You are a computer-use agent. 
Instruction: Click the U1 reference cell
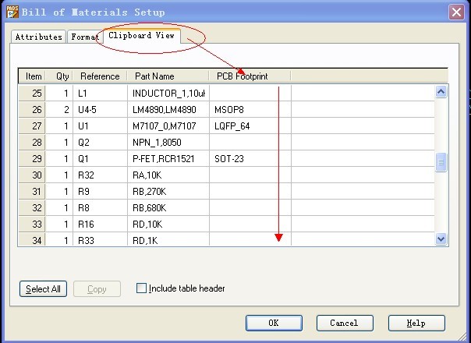click(101, 126)
